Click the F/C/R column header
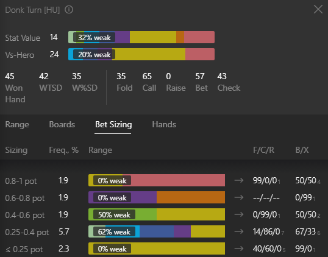Screen dimensions: 328x257 point(263,150)
